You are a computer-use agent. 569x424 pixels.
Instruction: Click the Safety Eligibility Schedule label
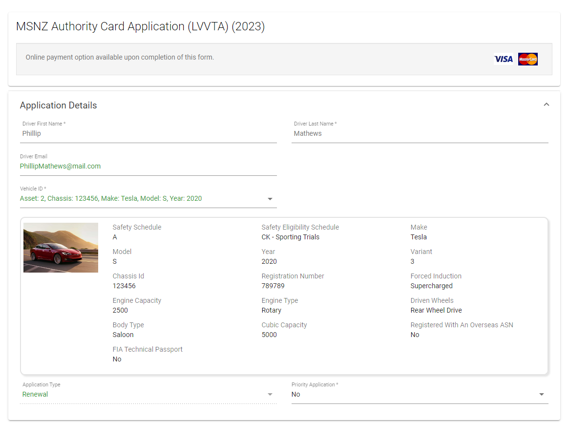coord(300,227)
